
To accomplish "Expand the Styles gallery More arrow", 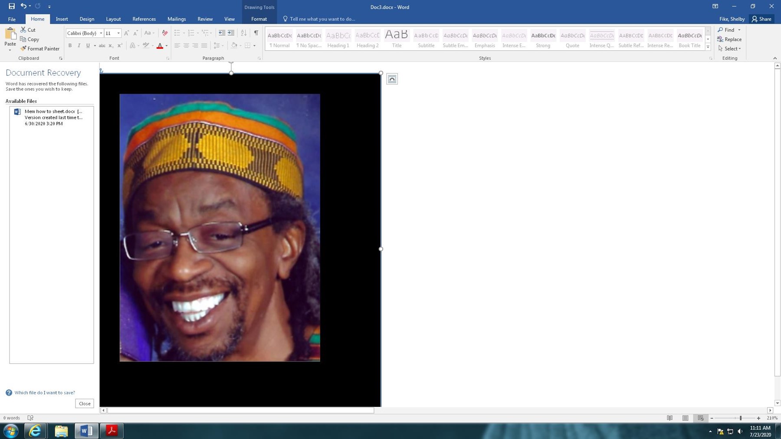I will pos(708,47).
